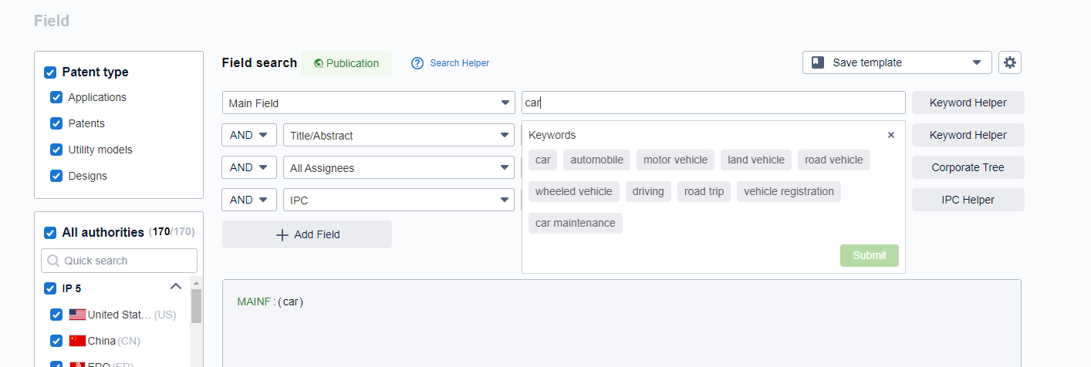Image resolution: width=1091 pixels, height=367 pixels.
Task: Click the United States flag icon
Action: (x=77, y=315)
